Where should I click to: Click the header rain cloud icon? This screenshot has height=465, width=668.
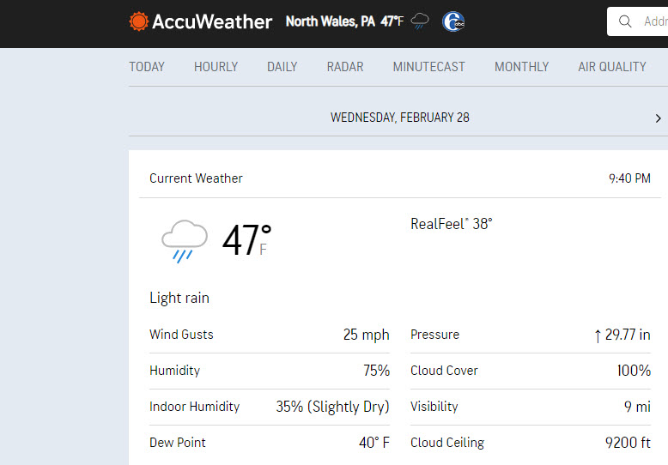[x=420, y=21]
